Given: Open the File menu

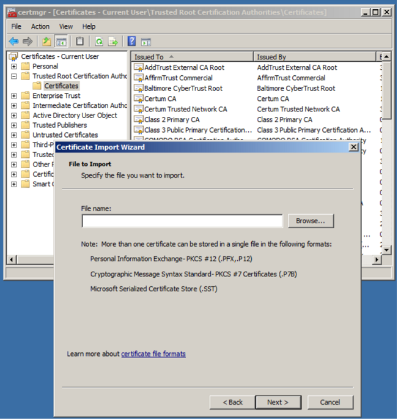Looking at the screenshot, I should pyautogui.click(x=16, y=26).
